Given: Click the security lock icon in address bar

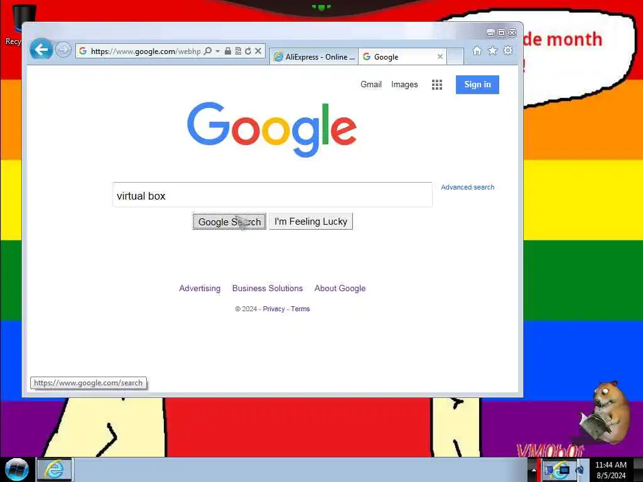Looking at the screenshot, I should pos(227,51).
